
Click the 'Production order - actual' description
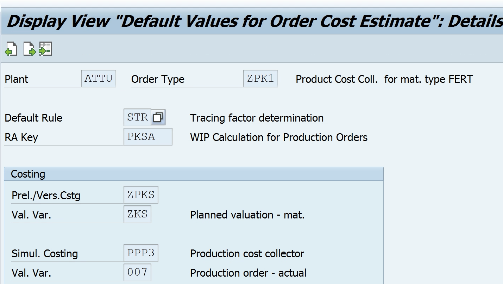[248, 273]
